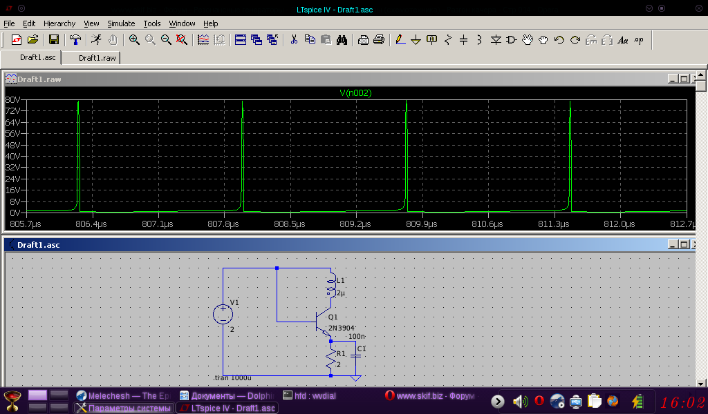This screenshot has width=708, height=414.
Task: Select the Q1 transistor symbol
Action: click(324, 323)
